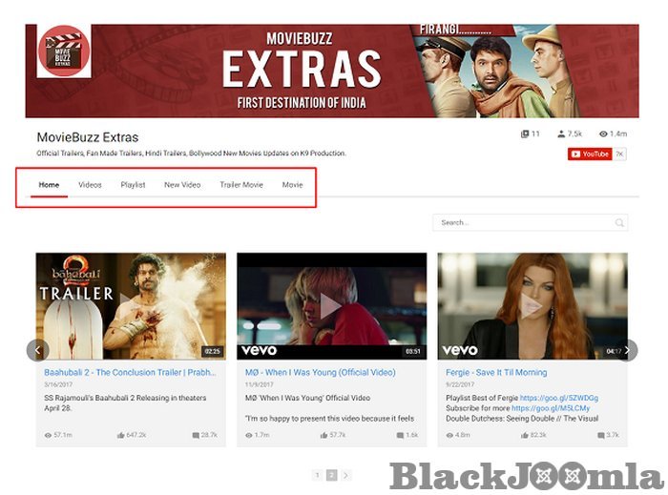Switch to the Videos tab

90,185
